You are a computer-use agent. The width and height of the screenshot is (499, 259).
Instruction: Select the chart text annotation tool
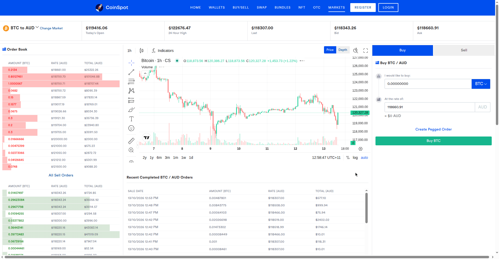(131, 119)
